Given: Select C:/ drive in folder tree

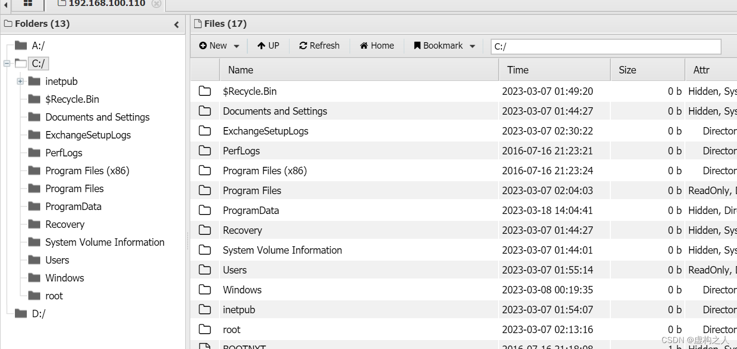Looking at the screenshot, I should pyautogui.click(x=38, y=64).
